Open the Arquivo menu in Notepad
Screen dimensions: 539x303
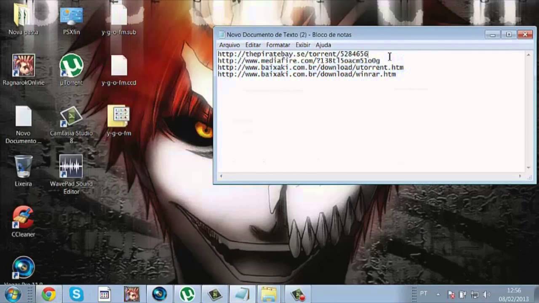click(x=229, y=45)
